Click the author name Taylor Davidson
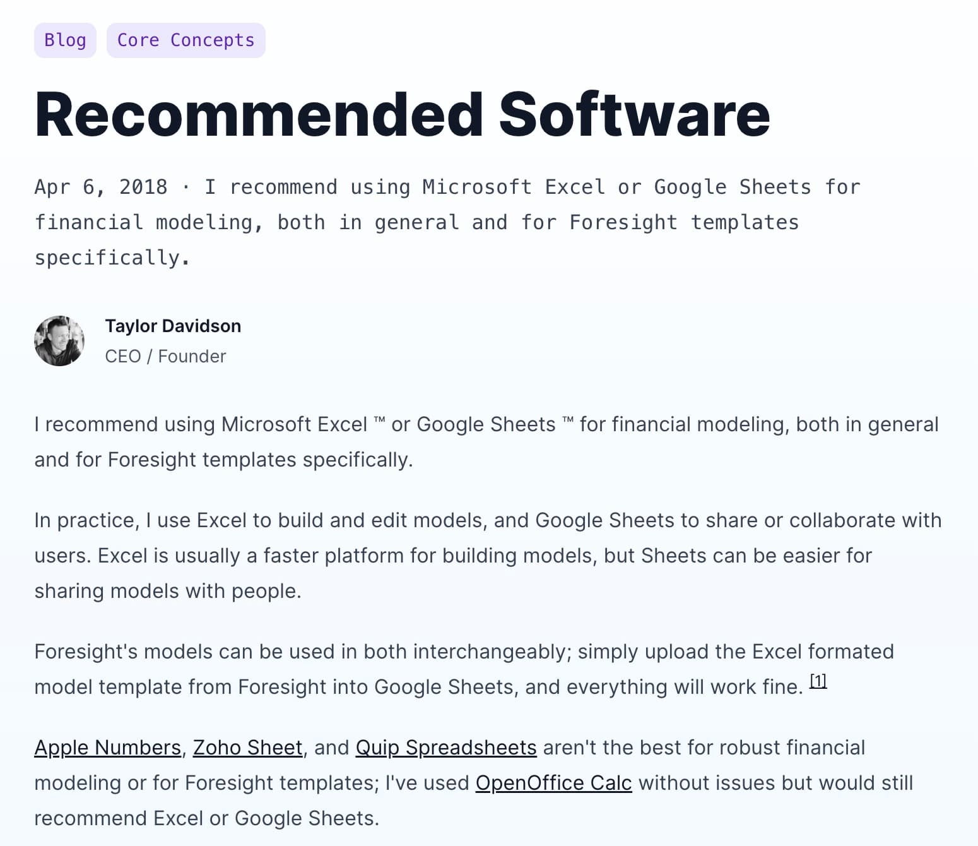 pos(173,326)
